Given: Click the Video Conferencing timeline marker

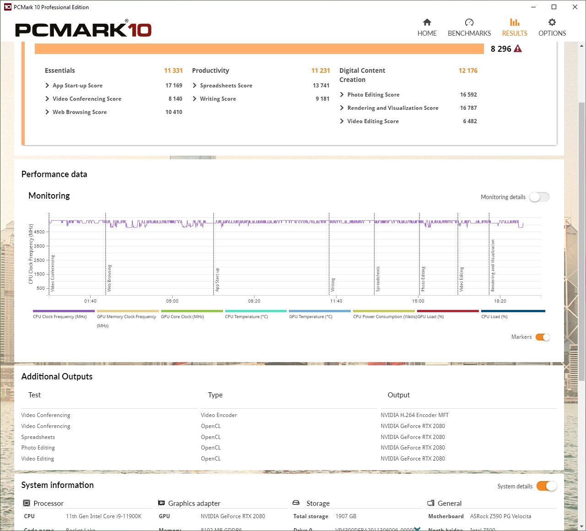Looking at the screenshot, I should click(x=53, y=273).
